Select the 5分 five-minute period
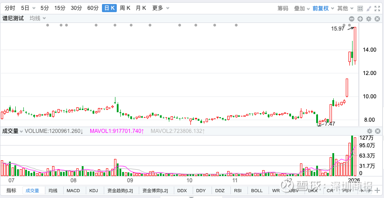Screen dimensions: 384x198 (45, 8)
